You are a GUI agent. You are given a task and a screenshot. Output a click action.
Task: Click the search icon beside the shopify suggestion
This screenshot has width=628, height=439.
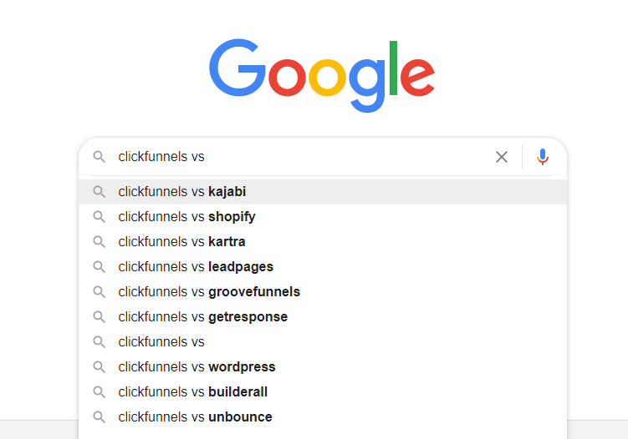[x=100, y=217]
